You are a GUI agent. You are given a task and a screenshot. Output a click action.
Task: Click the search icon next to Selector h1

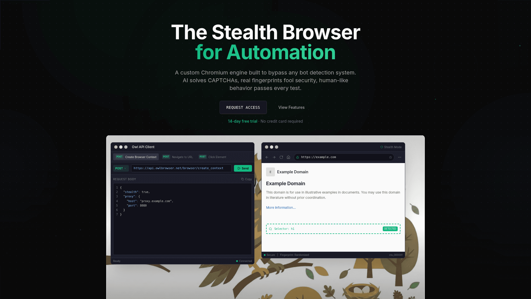pyautogui.click(x=270, y=229)
